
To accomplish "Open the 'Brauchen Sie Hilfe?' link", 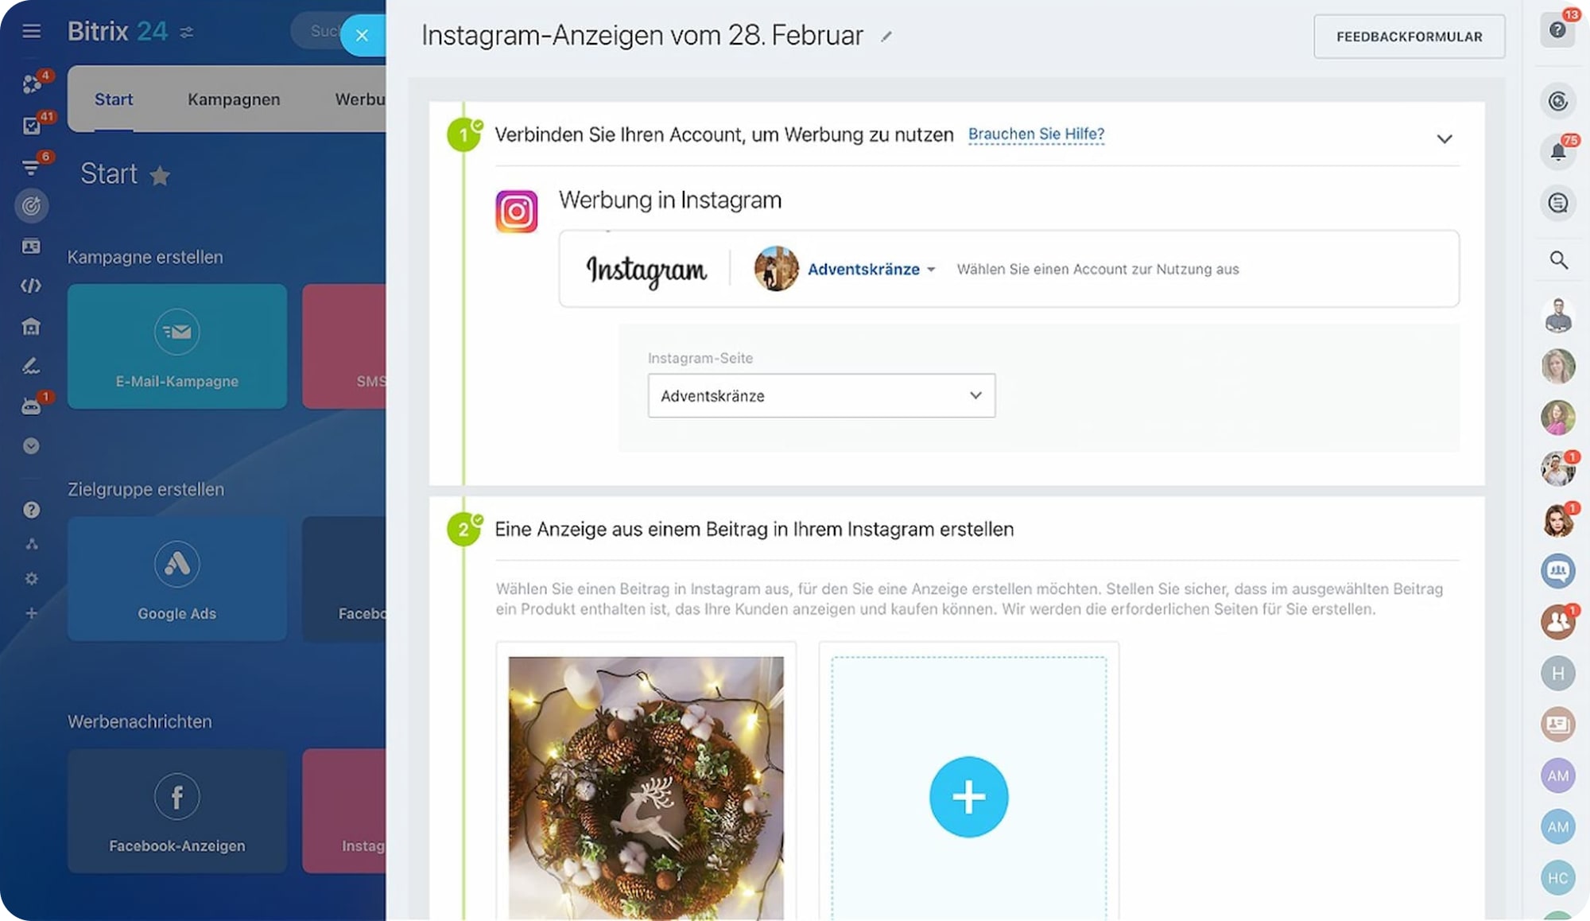I will tap(1036, 134).
